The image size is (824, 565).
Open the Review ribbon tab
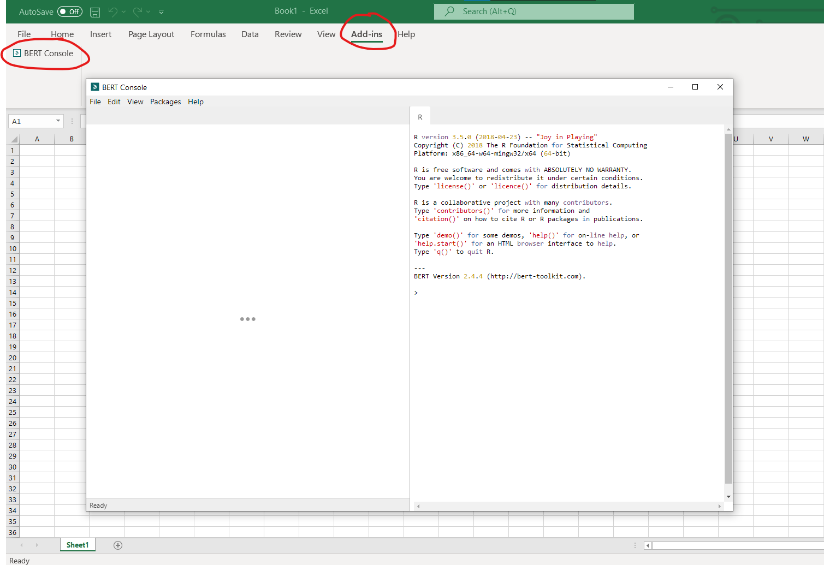tap(288, 34)
